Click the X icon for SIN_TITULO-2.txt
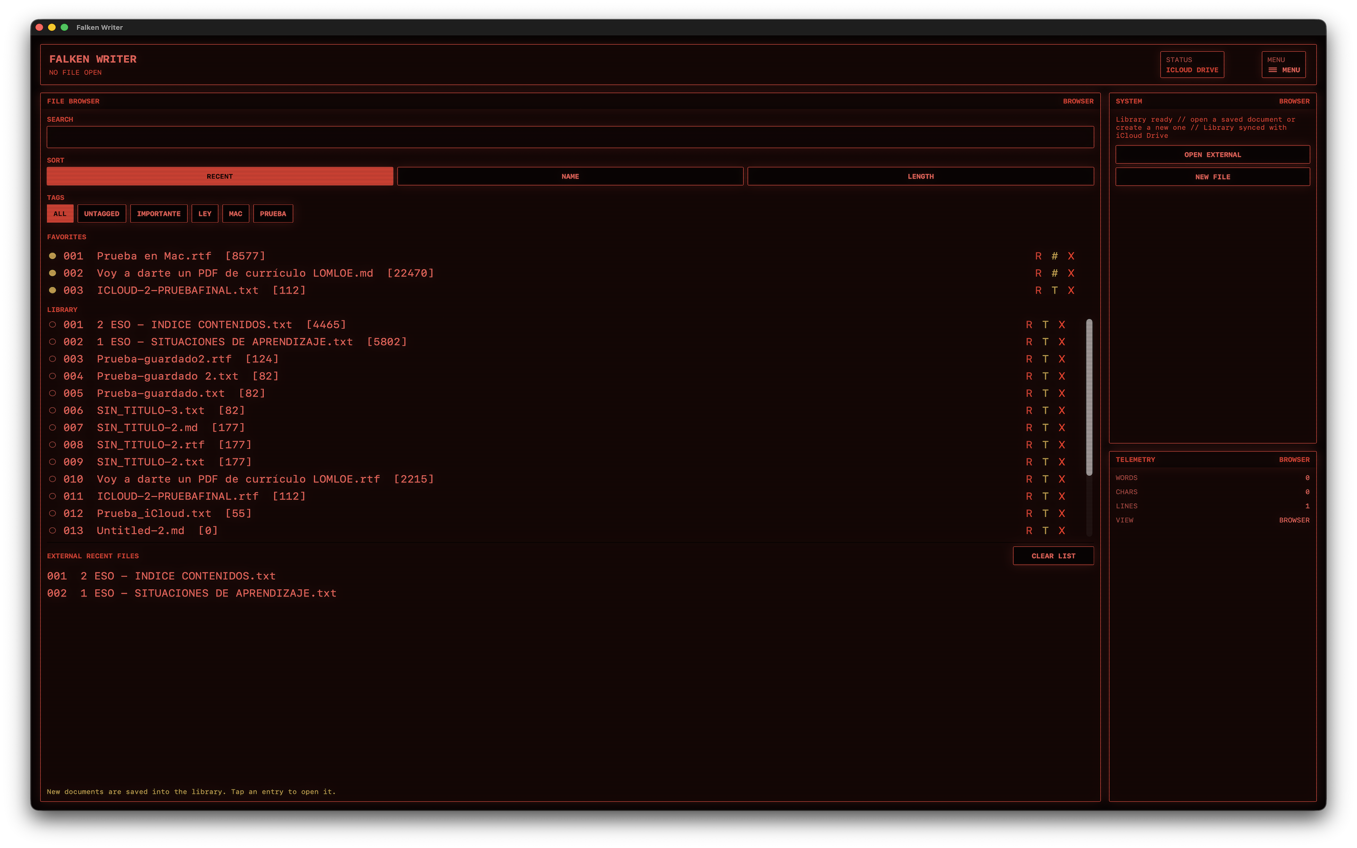1357x848 pixels. [1061, 462]
